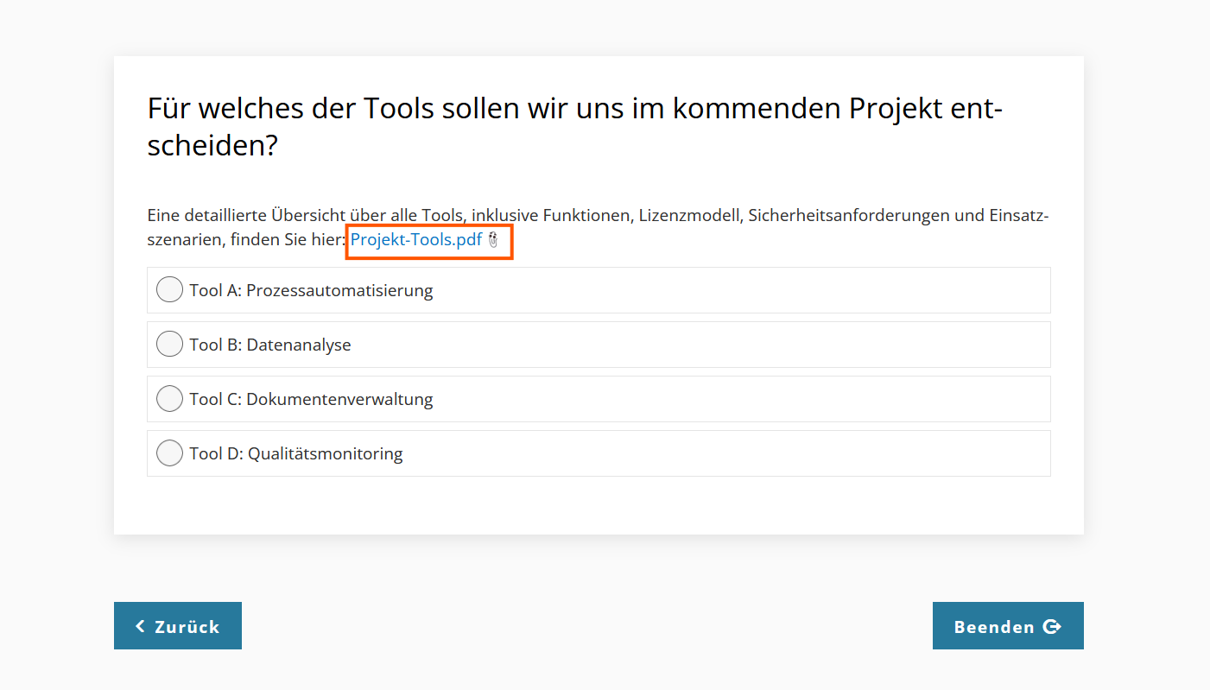
Task: Click the "Tool A: Prozessautomatisierung" label text
Action: coord(311,290)
